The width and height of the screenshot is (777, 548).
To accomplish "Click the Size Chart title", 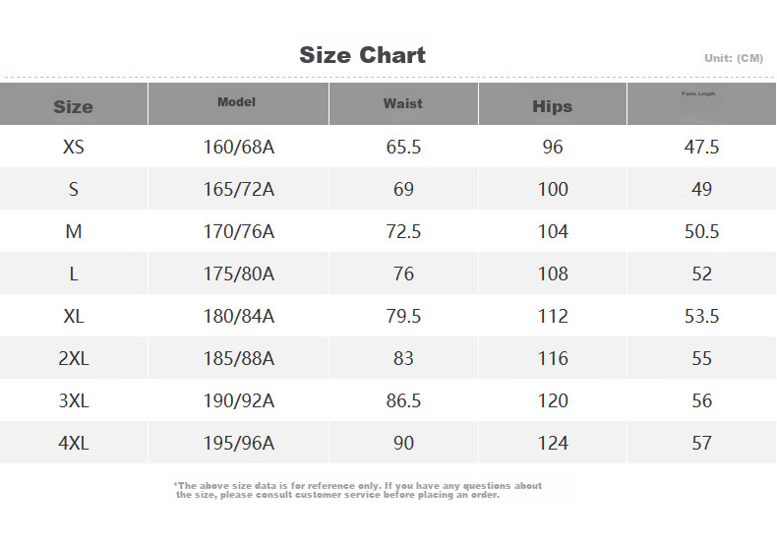I will coord(362,55).
